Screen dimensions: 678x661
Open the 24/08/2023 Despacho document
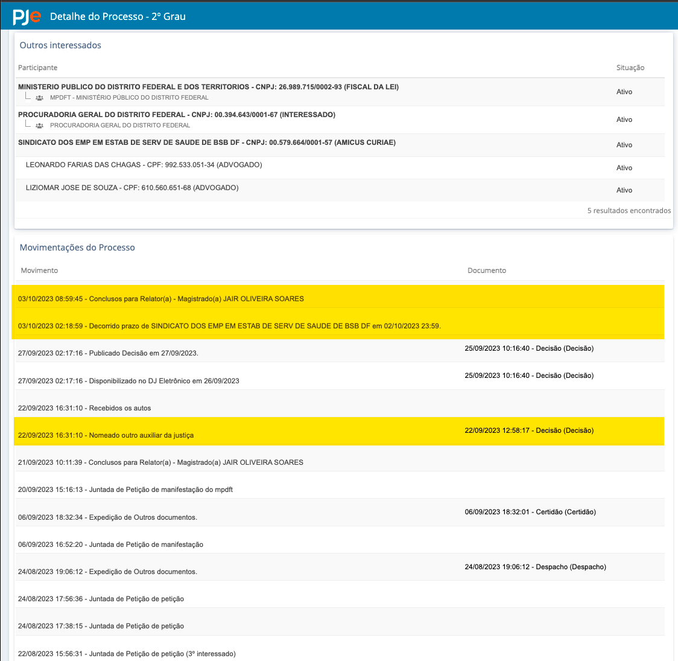pos(535,567)
